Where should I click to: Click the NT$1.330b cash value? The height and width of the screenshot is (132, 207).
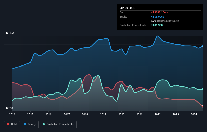pyautogui.click(x=157, y=25)
